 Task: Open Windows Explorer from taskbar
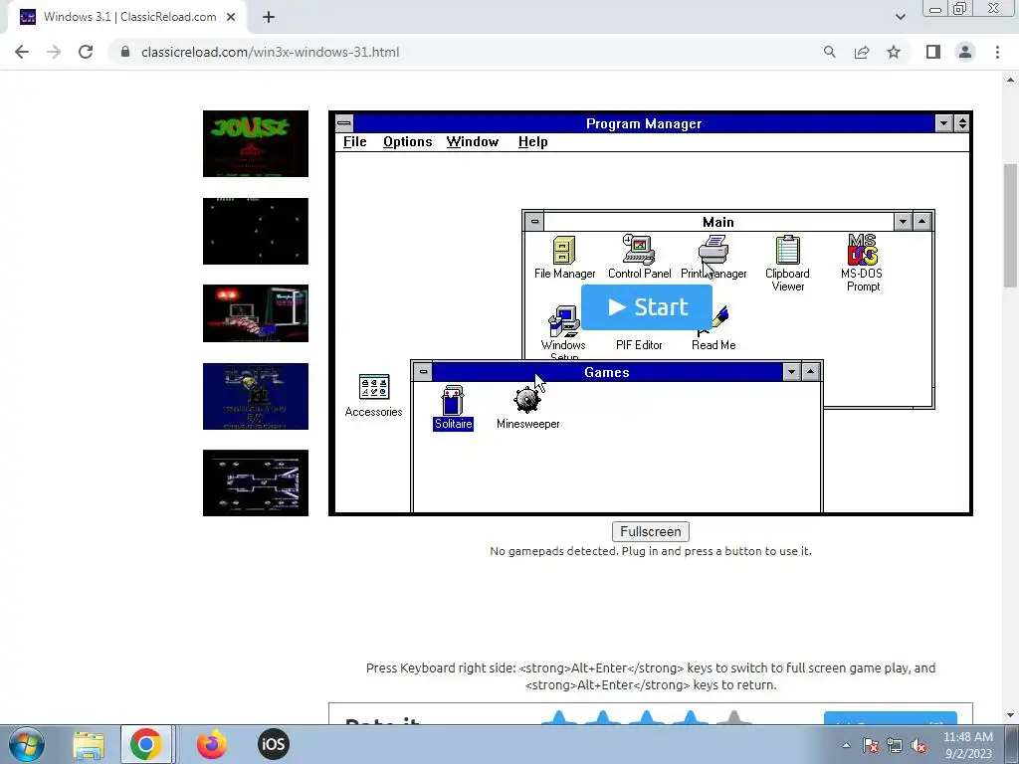[x=89, y=744]
